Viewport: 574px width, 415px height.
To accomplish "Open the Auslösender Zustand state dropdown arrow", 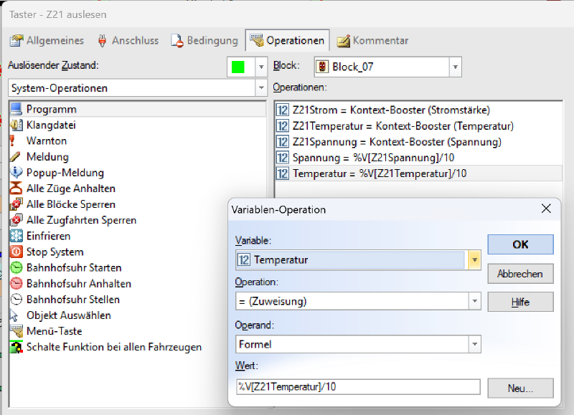I will (x=261, y=67).
